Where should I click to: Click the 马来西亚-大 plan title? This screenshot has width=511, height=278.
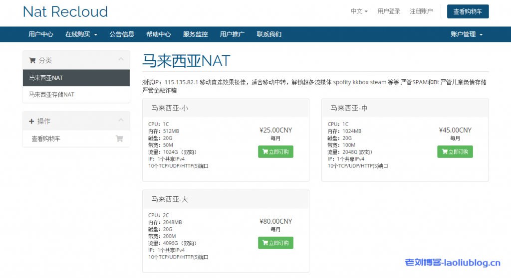[x=170, y=199]
